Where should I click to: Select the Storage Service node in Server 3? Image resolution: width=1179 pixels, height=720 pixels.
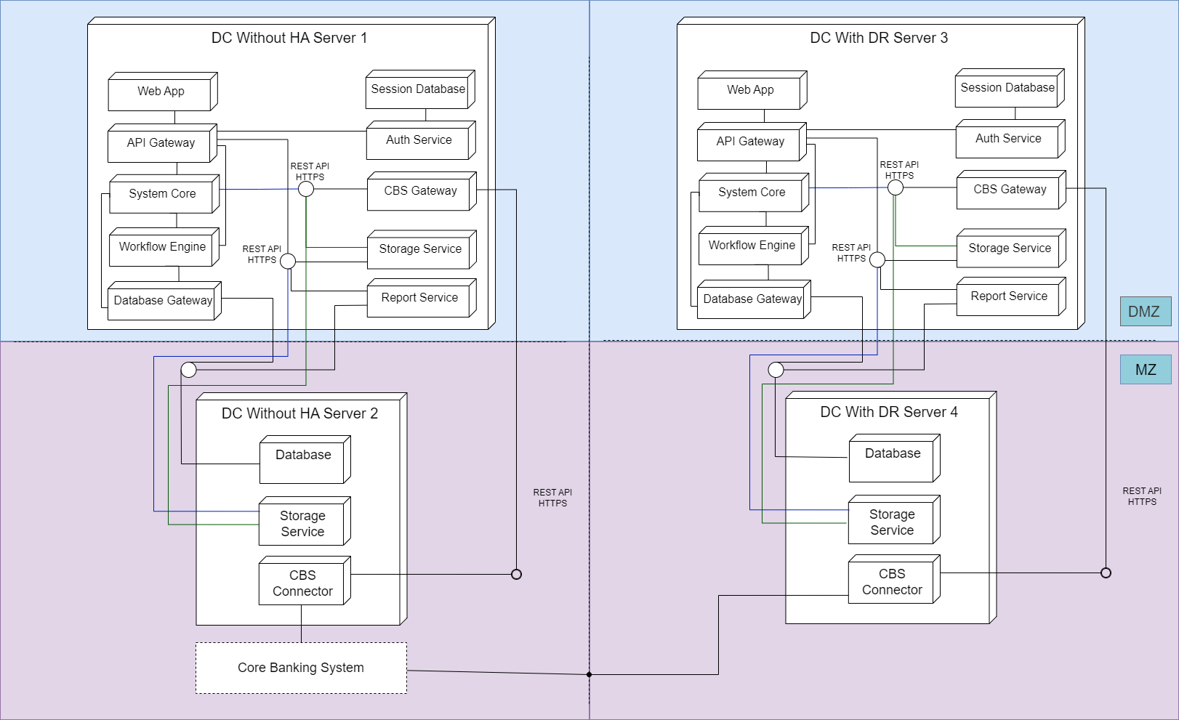coord(1012,248)
